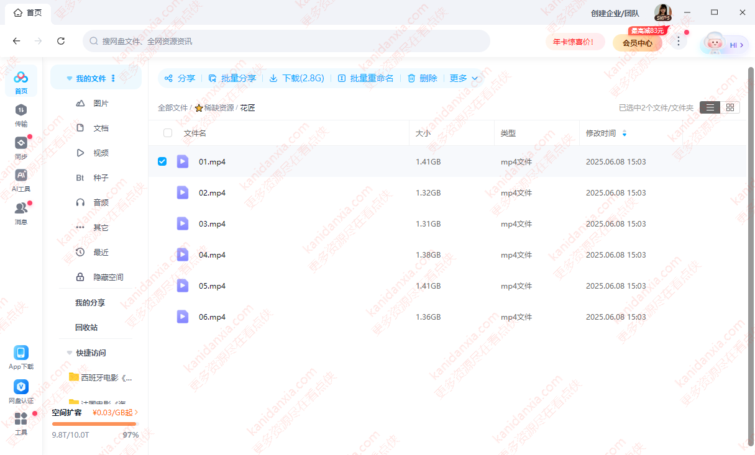This screenshot has height=455, width=755.
Task: Click the 网盘认证 shield icon
Action: click(x=21, y=387)
